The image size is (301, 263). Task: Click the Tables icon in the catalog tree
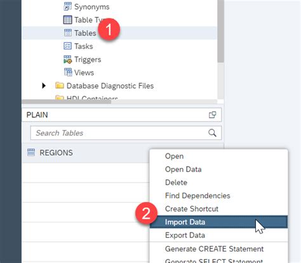(68, 33)
